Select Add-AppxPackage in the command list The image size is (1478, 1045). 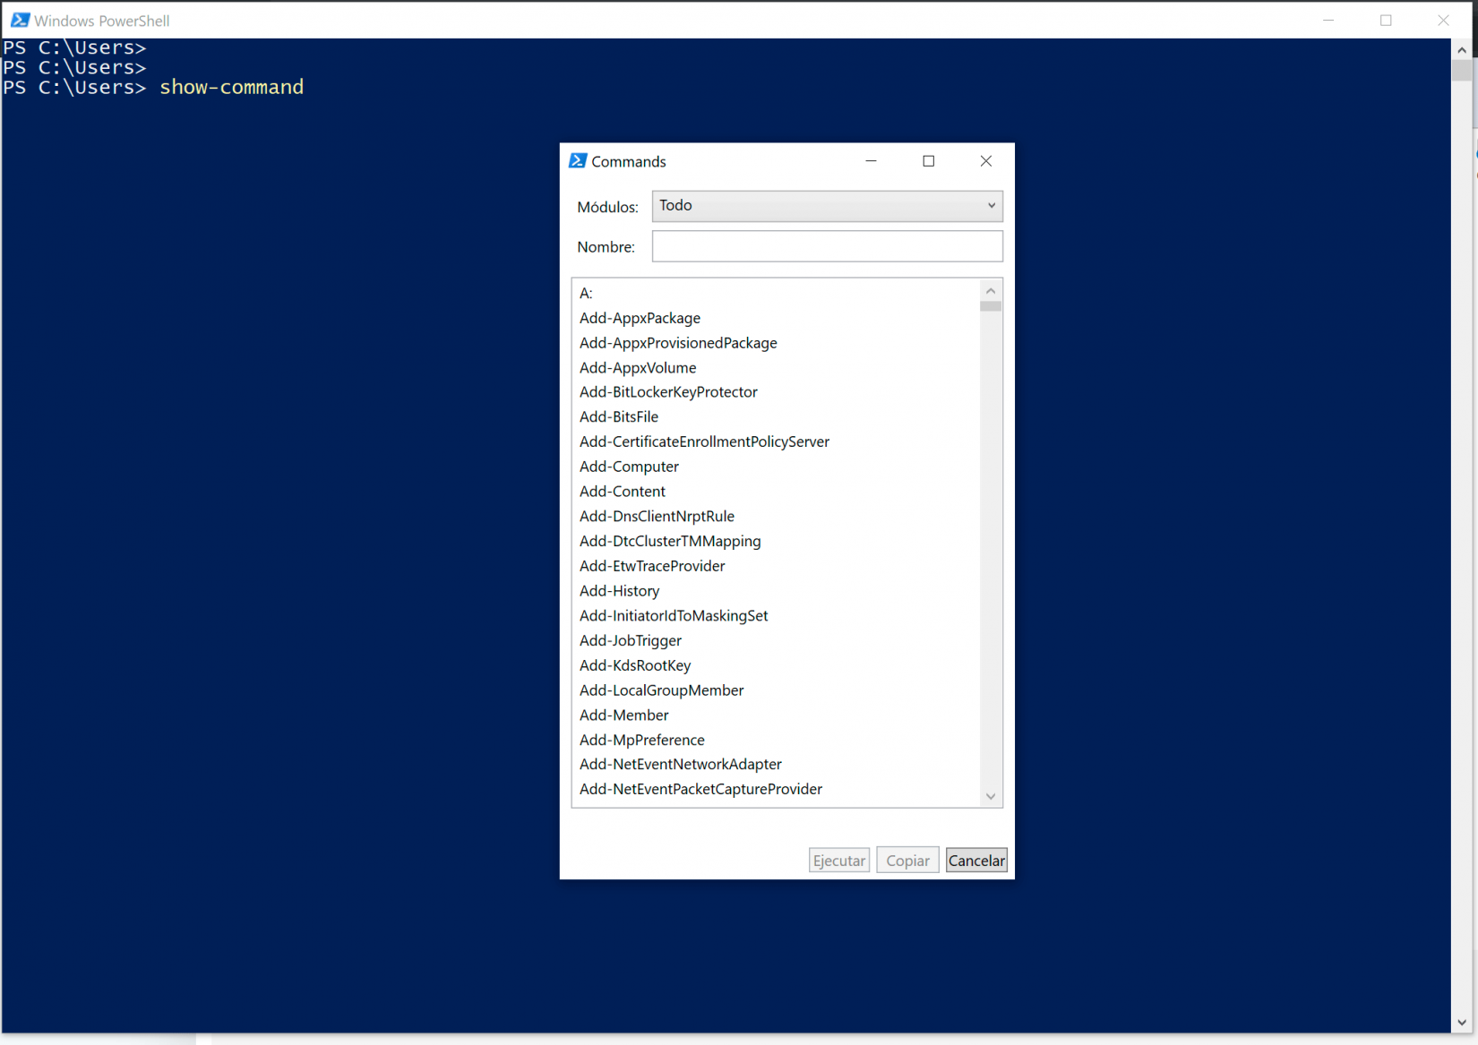pyautogui.click(x=640, y=318)
